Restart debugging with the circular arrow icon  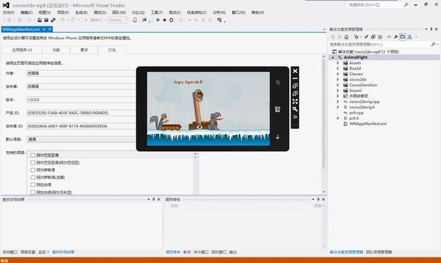coord(171,20)
